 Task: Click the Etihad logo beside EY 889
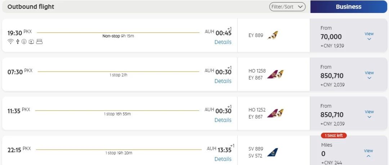tap(273, 35)
